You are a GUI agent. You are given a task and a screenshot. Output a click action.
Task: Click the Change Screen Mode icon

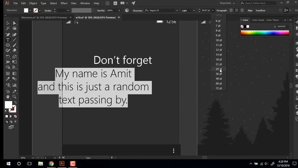click(11, 127)
